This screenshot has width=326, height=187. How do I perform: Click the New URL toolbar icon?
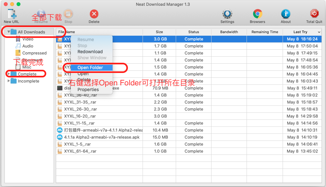[12, 14]
